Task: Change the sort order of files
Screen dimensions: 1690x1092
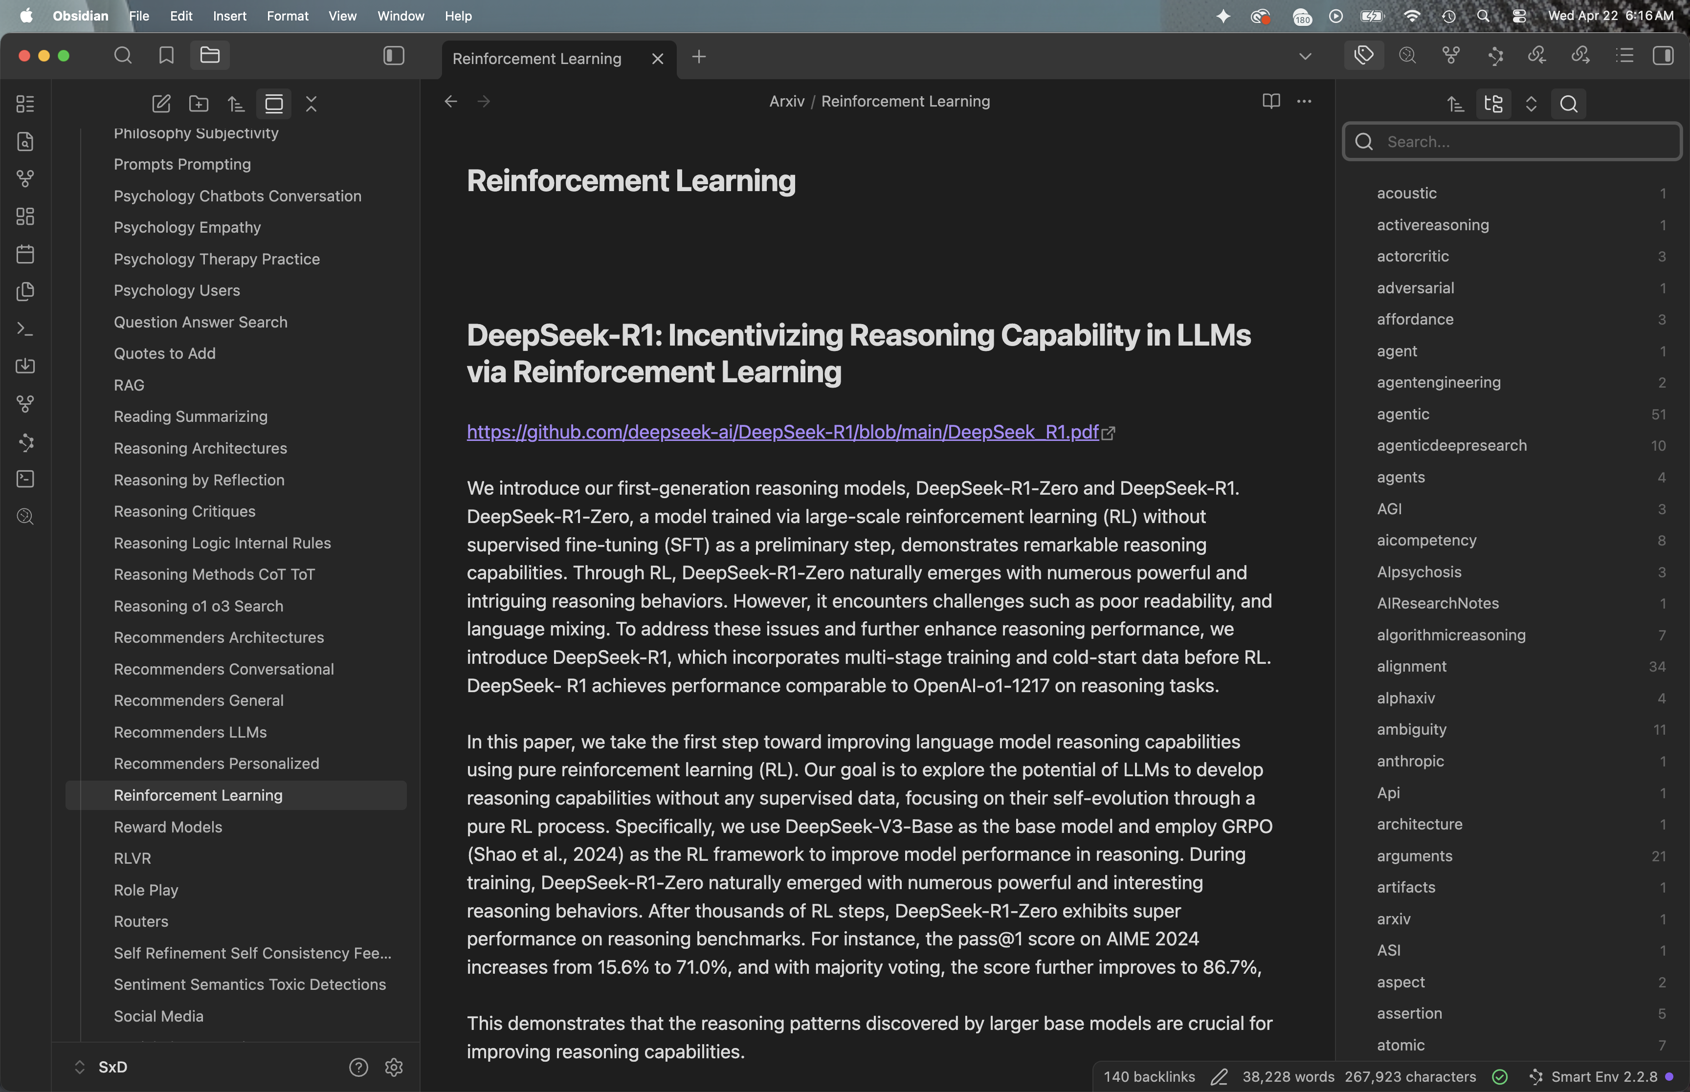Action: 236,104
